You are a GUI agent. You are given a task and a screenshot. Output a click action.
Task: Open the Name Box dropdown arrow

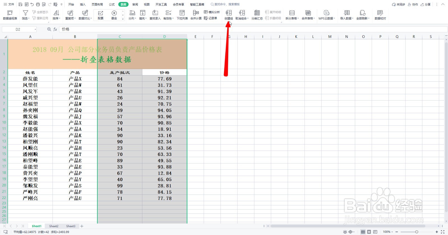[35, 29]
